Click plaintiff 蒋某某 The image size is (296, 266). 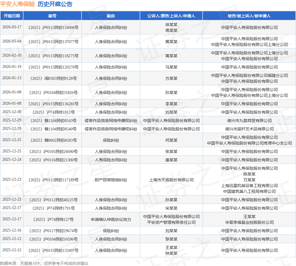(x=171, y=30)
